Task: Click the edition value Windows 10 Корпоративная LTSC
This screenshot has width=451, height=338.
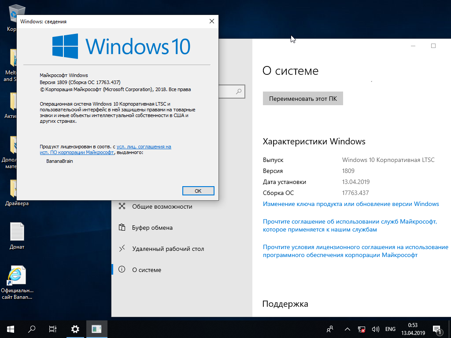Action: [388, 160]
